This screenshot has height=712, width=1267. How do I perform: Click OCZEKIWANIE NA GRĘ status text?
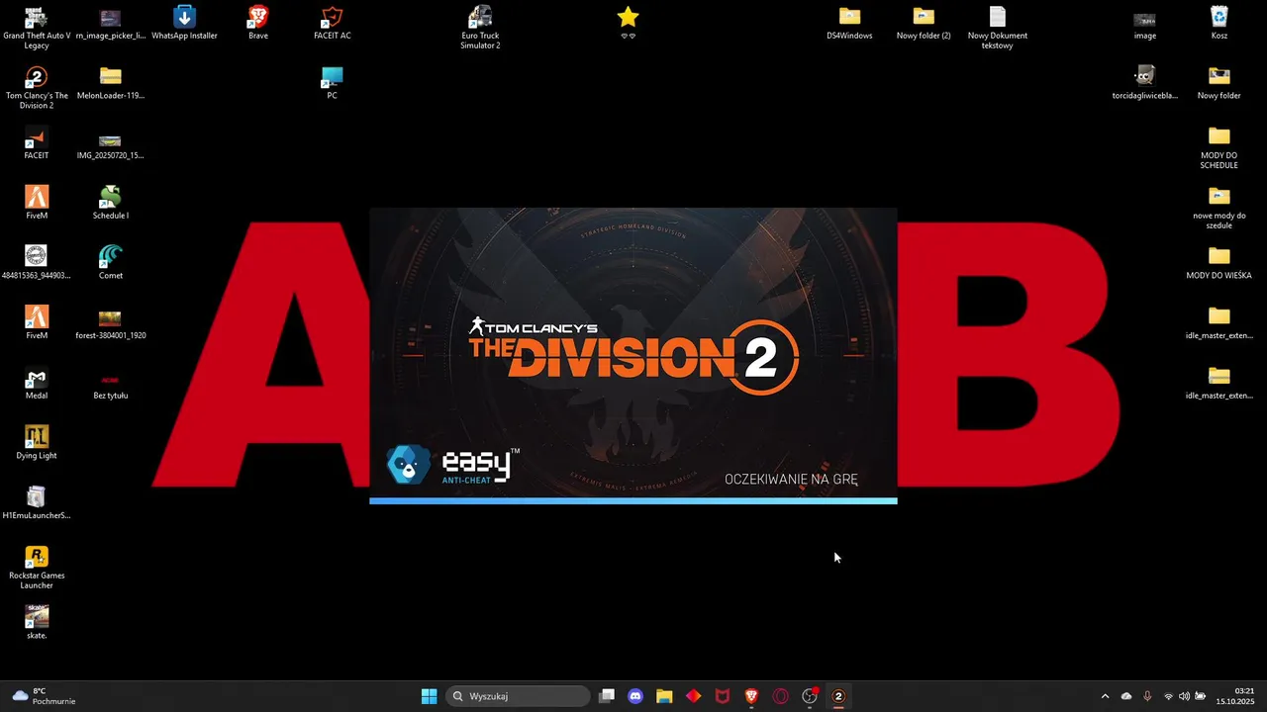point(791,480)
